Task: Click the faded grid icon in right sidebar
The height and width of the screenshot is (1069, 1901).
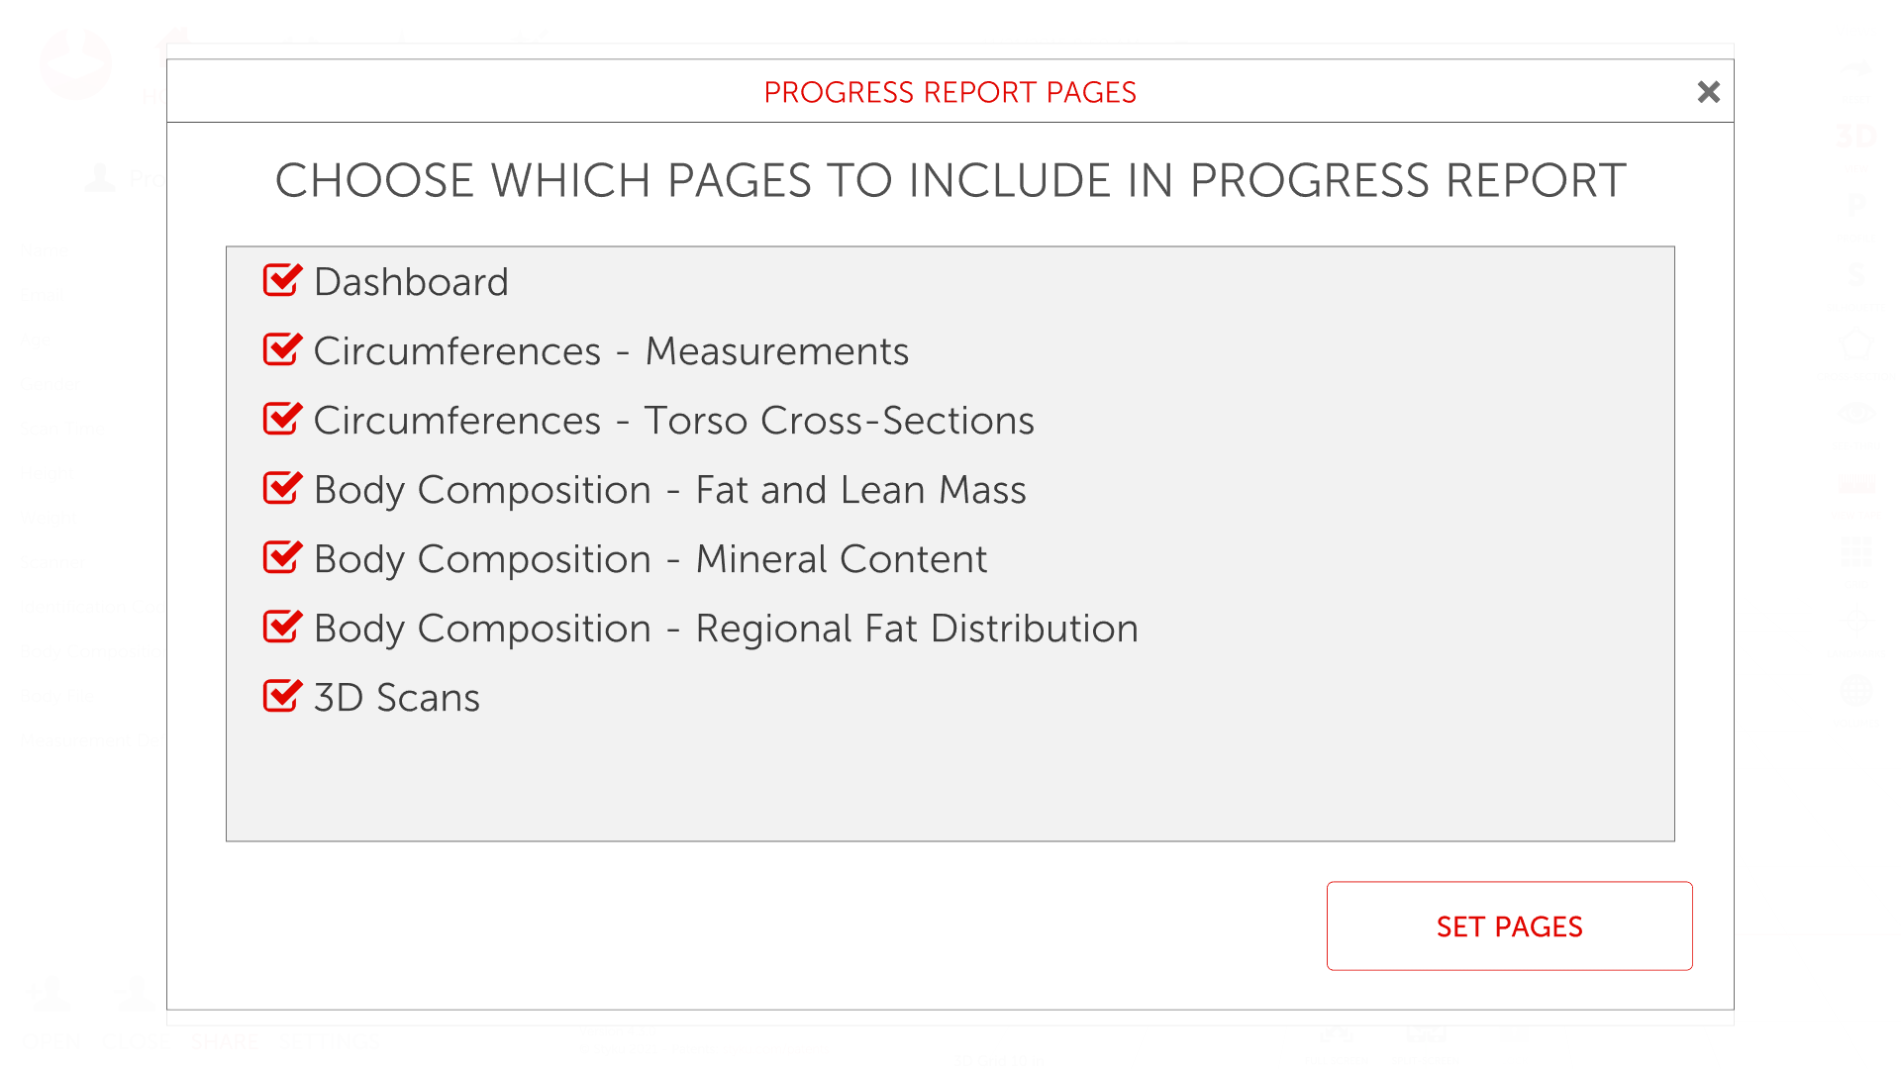Action: [x=1855, y=551]
